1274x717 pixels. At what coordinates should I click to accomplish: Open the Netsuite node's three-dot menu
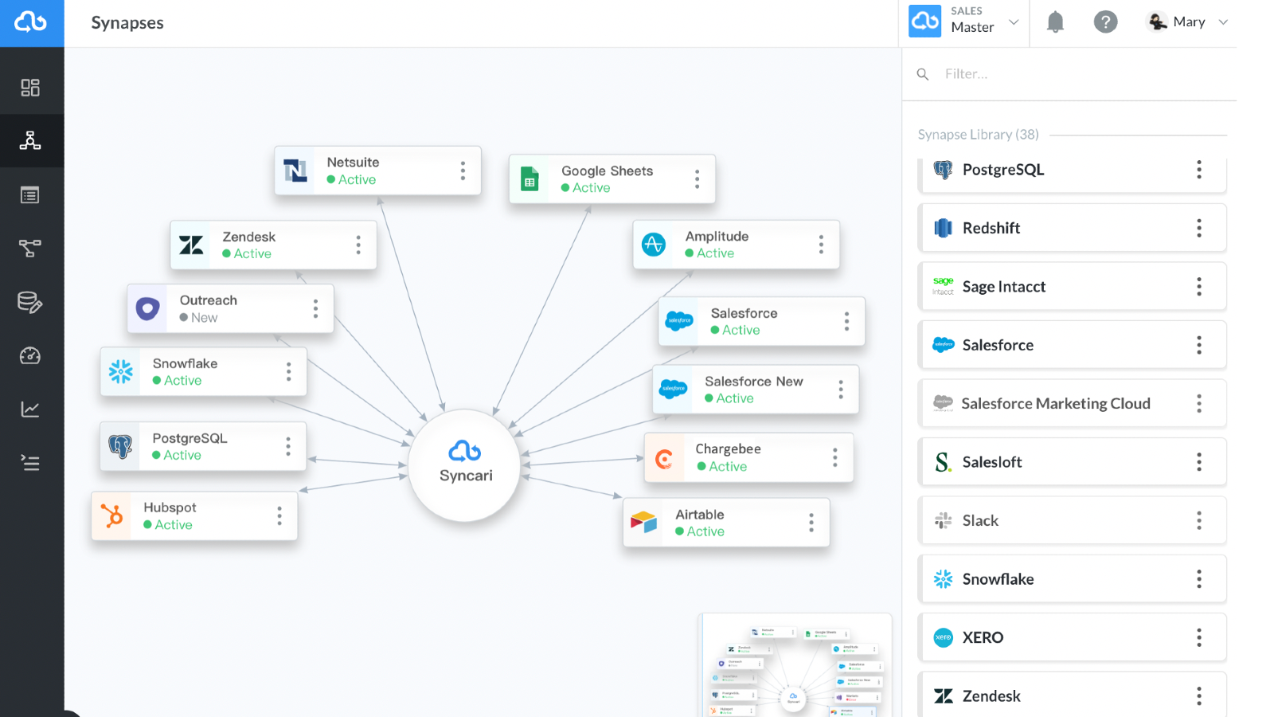[463, 170]
